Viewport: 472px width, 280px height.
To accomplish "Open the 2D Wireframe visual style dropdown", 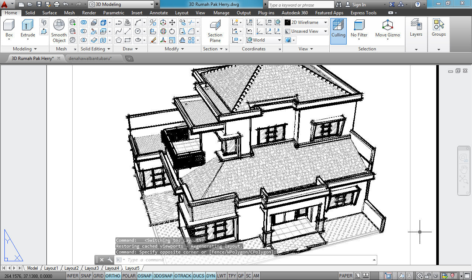I will [x=306, y=22].
